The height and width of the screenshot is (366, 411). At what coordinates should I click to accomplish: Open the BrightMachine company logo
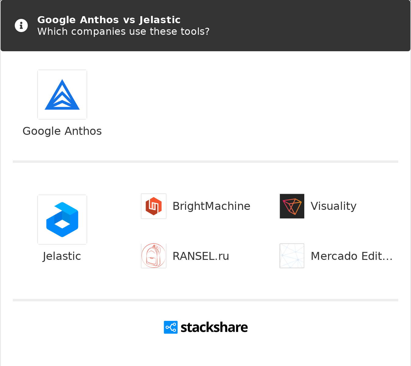(x=154, y=206)
